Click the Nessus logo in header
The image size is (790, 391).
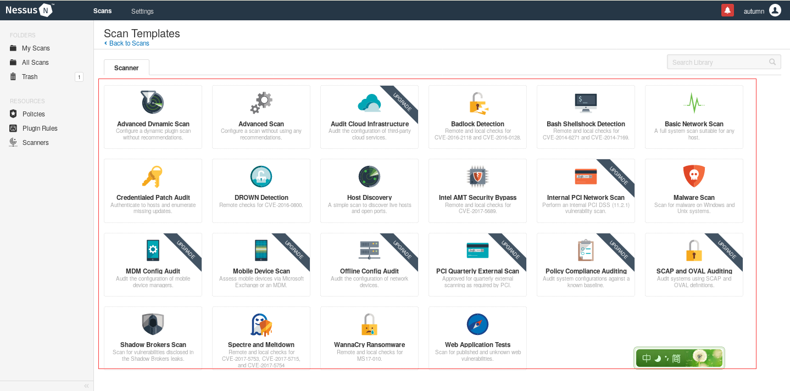coord(29,10)
